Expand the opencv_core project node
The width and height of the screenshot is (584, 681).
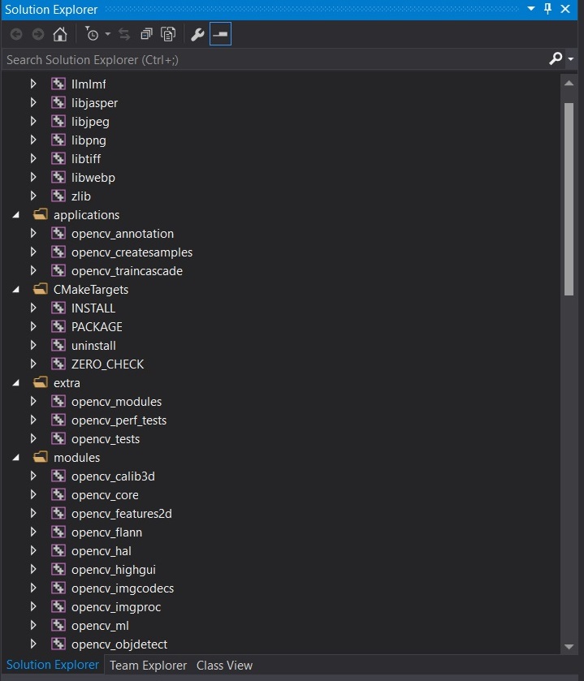click(33, 494)
